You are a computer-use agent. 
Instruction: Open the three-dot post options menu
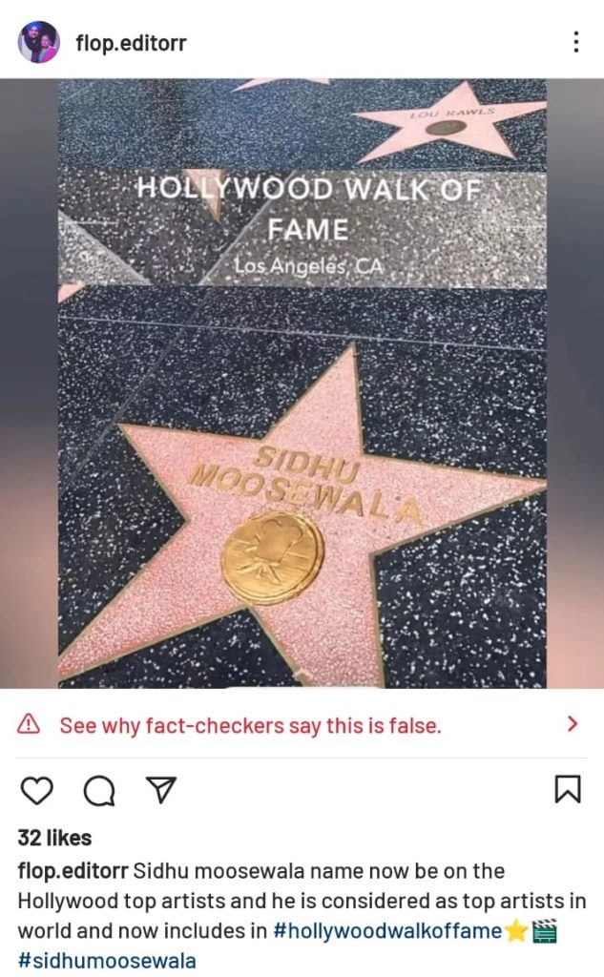pos(575,42)
